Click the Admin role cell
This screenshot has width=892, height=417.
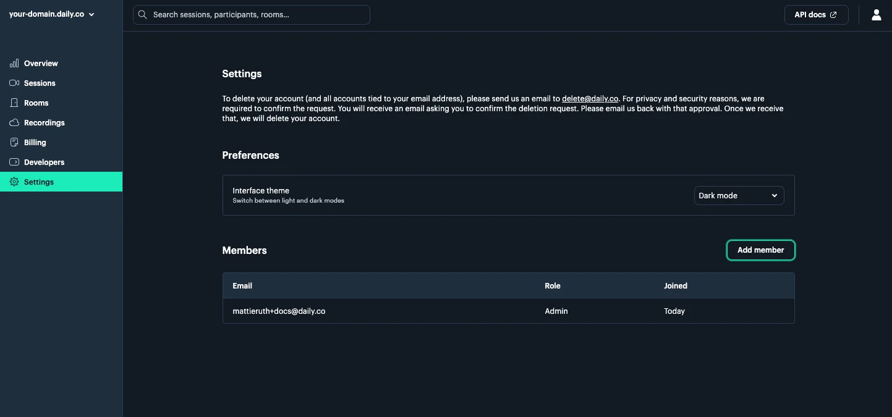click(556, 311)
